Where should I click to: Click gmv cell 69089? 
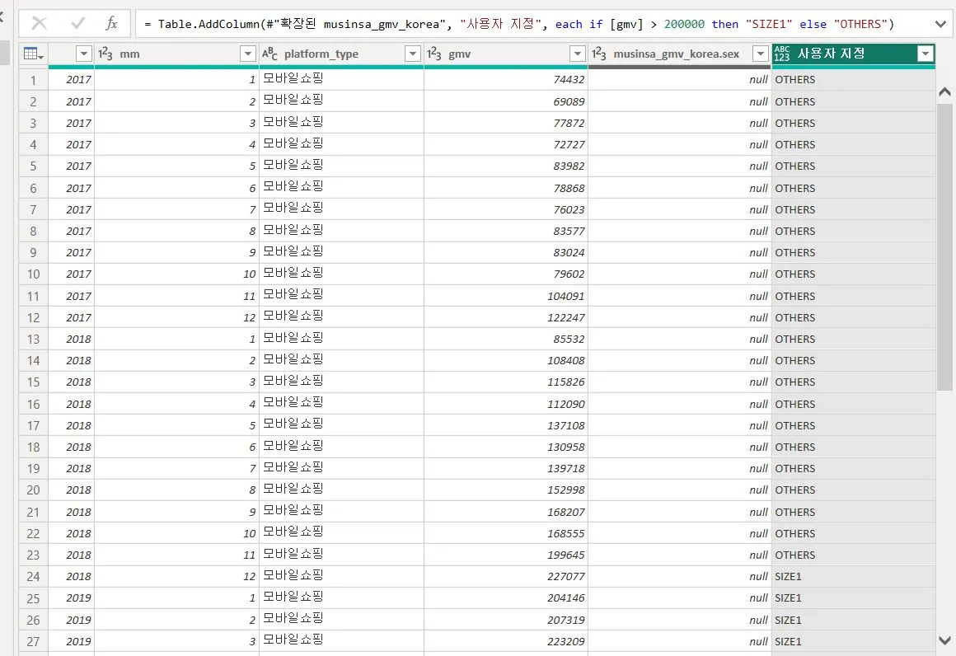506,102
